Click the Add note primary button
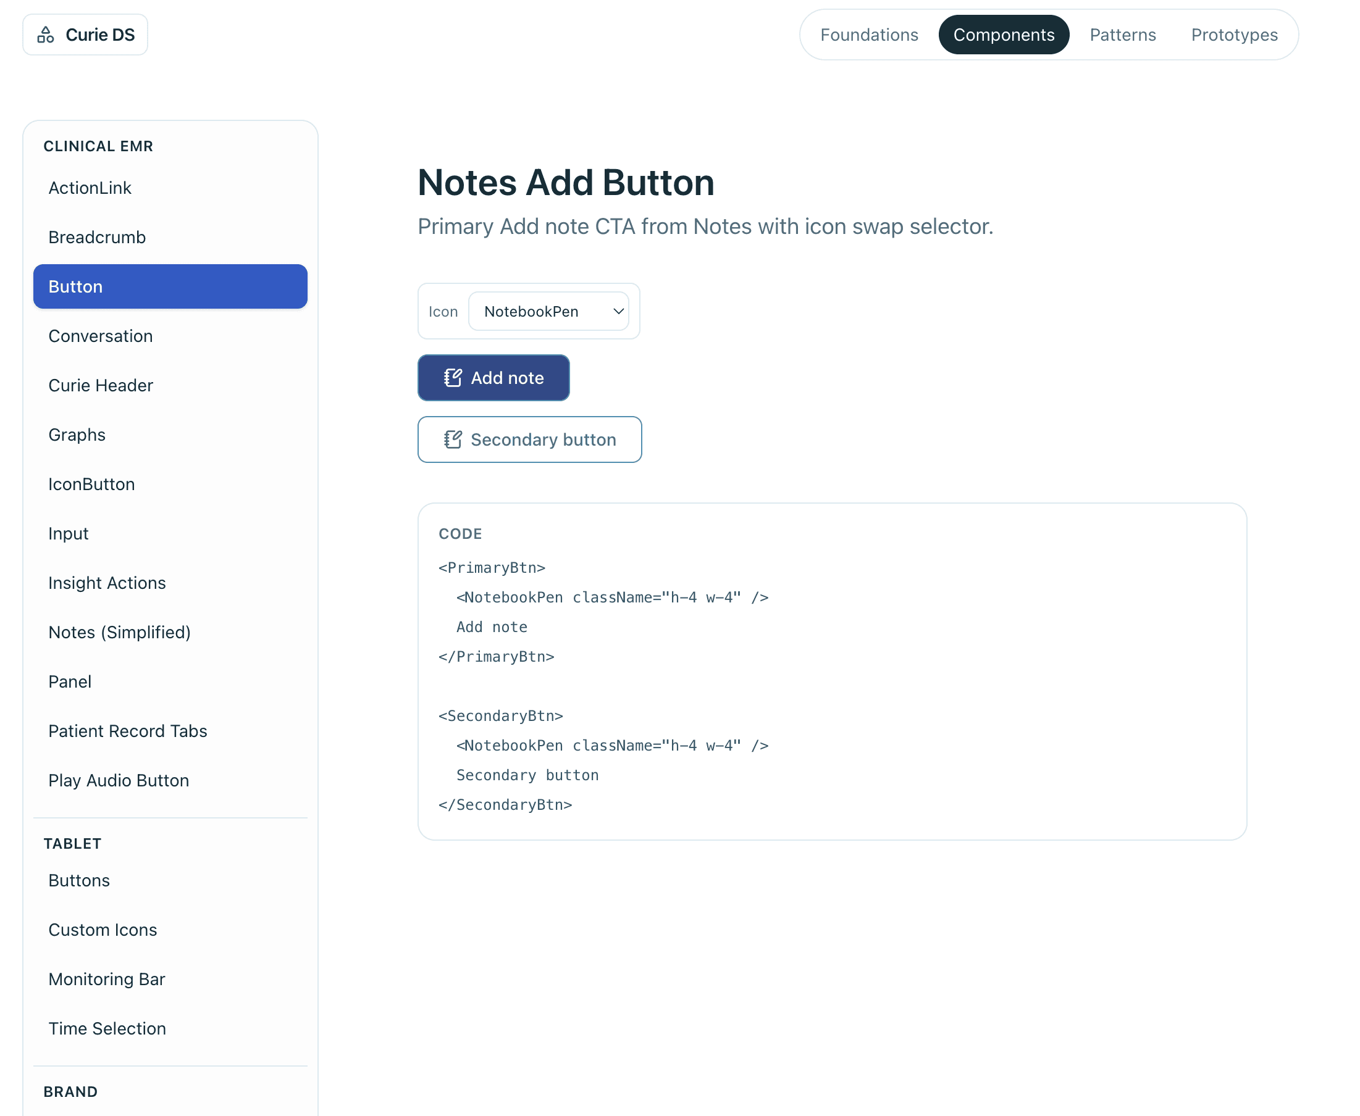 click(493, 378)
